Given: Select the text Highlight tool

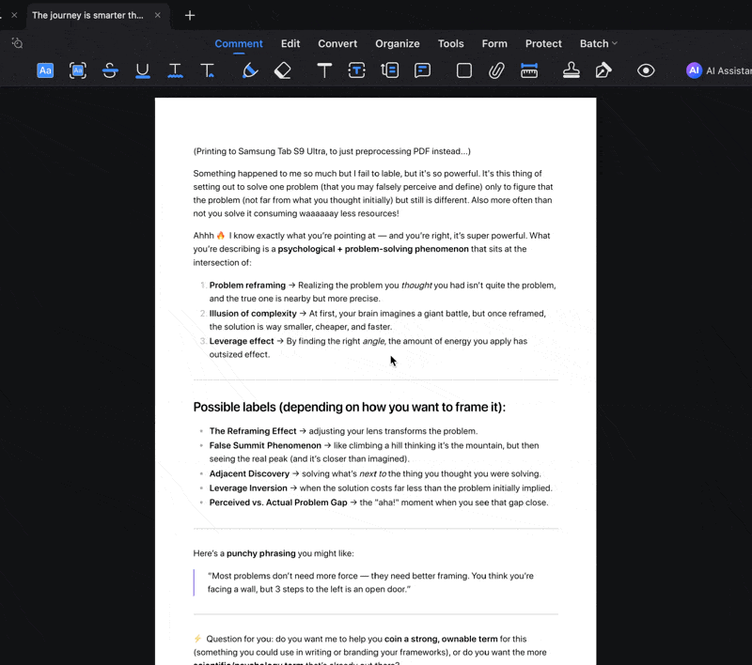Looking at the screenshot, I should [45, 70].
